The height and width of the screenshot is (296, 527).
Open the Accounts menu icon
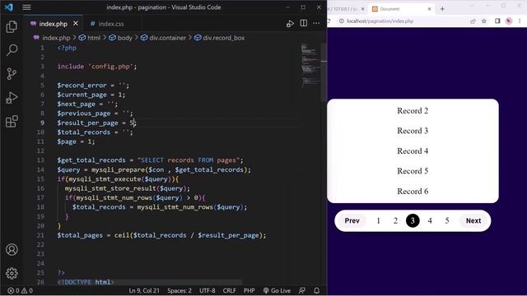pos(12,250)
